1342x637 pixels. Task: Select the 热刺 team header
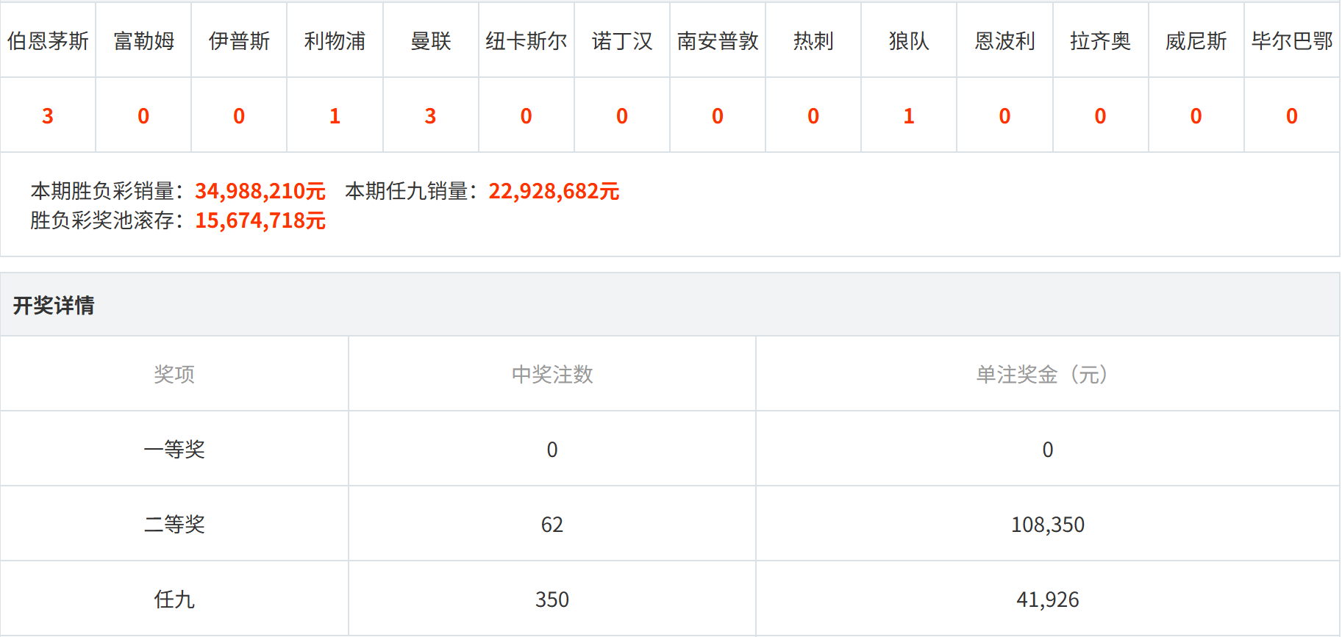(x=813, y=40)
